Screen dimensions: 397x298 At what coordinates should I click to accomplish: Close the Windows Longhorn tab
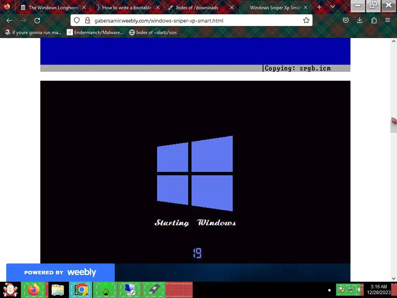pyautogui.click(x=84, y=8)
